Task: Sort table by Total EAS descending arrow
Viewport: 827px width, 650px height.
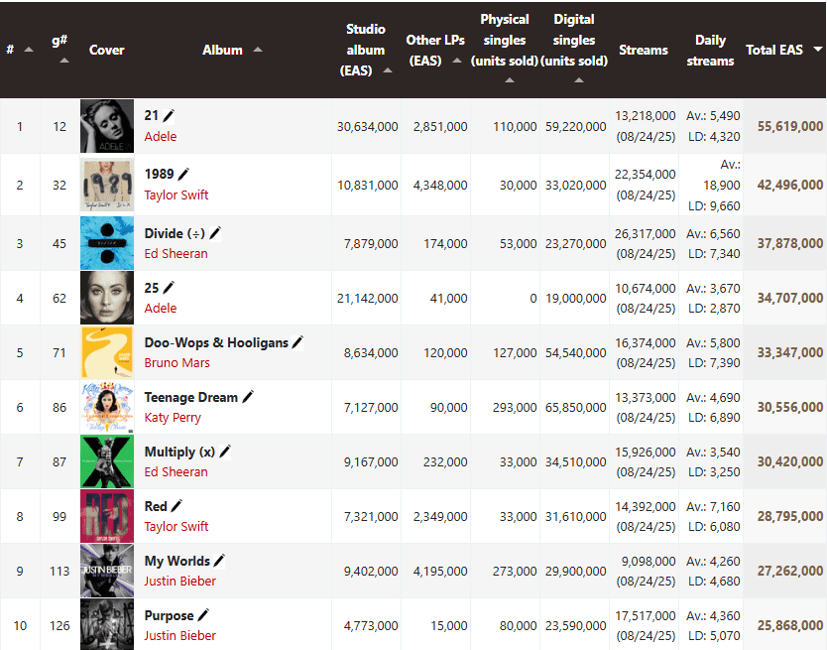Action: (x=818, y=49)
